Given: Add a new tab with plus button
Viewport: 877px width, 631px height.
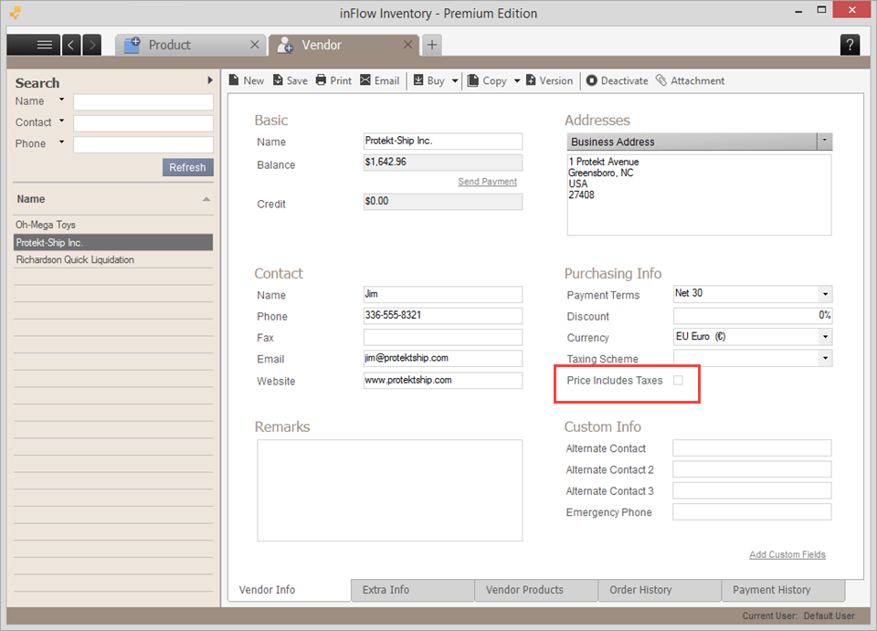Looking at the screenshot, I should [x=432, y=45].
